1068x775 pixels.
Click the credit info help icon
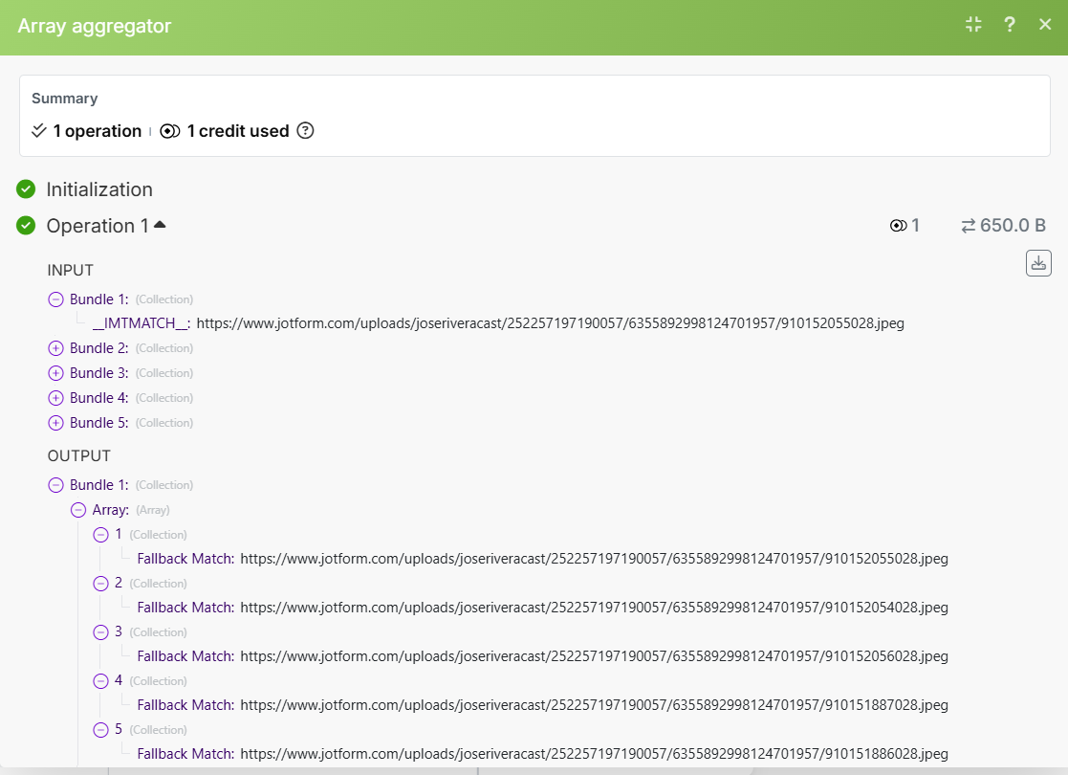coord(305,131)
